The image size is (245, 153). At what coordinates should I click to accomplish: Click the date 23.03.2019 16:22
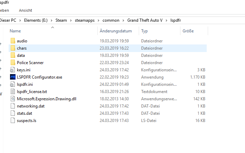114,48
